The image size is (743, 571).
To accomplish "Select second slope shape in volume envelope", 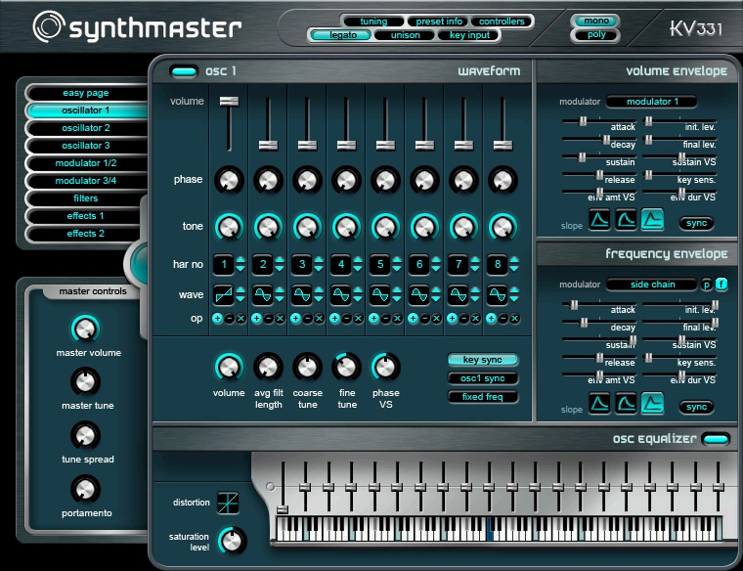I will click(x=626, y=220).
